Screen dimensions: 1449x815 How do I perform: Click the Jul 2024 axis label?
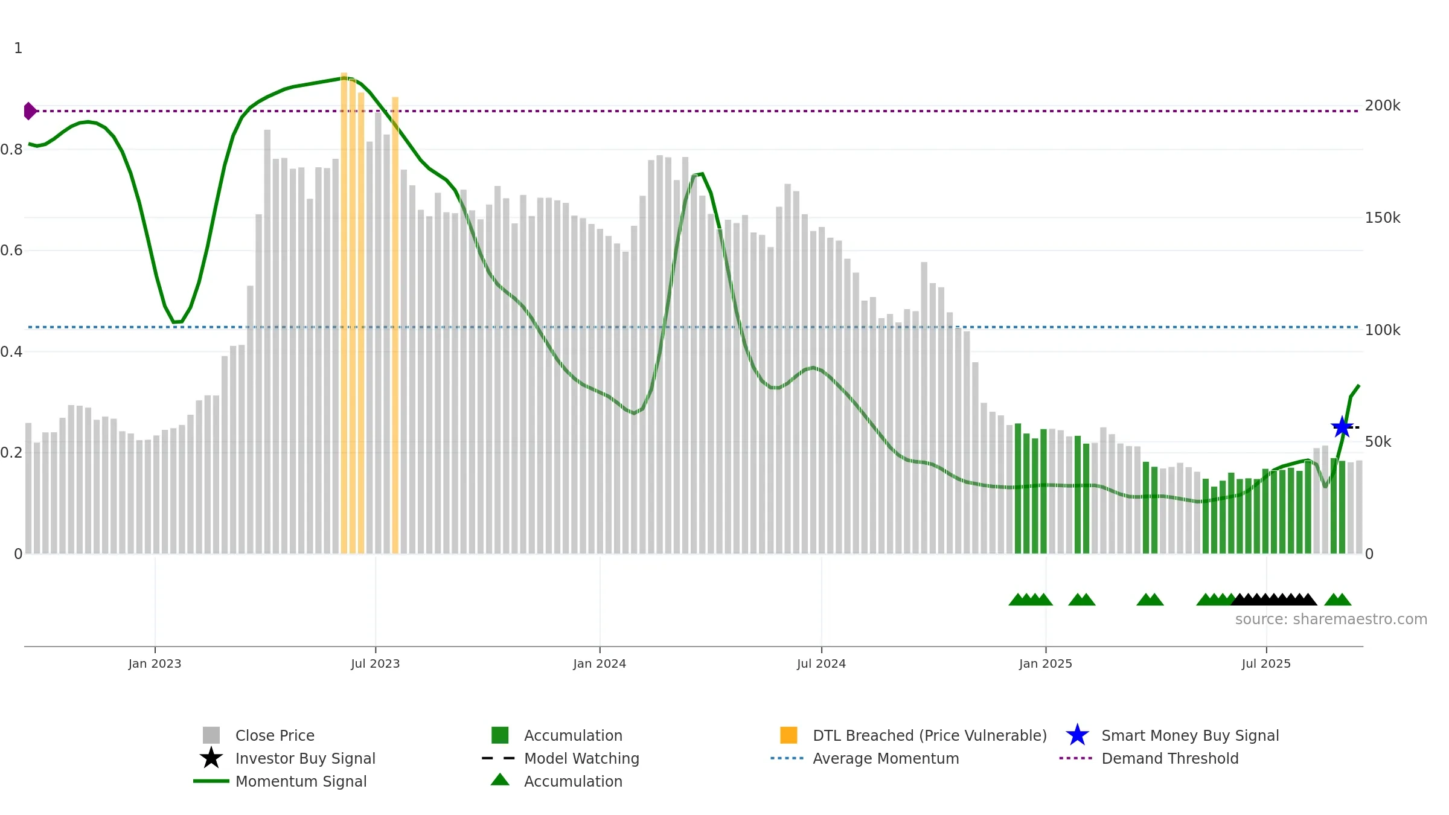821,664
